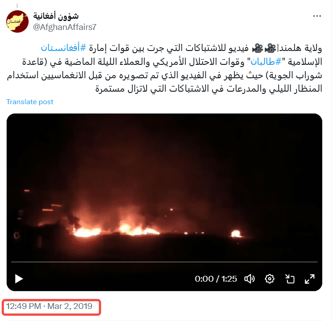Viewport: 332px width, 321px height.
Task: Click the first movie camera emoji
Action: pos(270,48)
